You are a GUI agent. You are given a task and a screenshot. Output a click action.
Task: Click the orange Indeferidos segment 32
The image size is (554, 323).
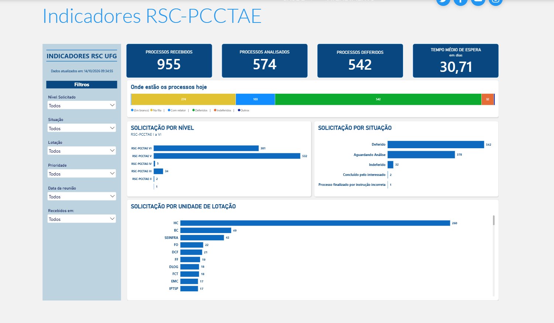(488, 99)
